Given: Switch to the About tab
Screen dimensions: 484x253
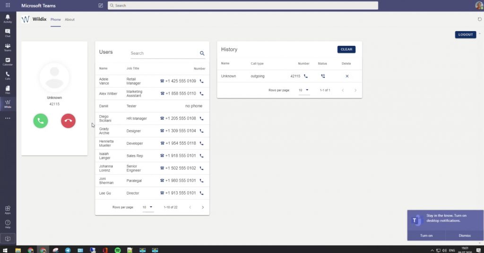Looking at the screenshot, I should coord(69,20).
